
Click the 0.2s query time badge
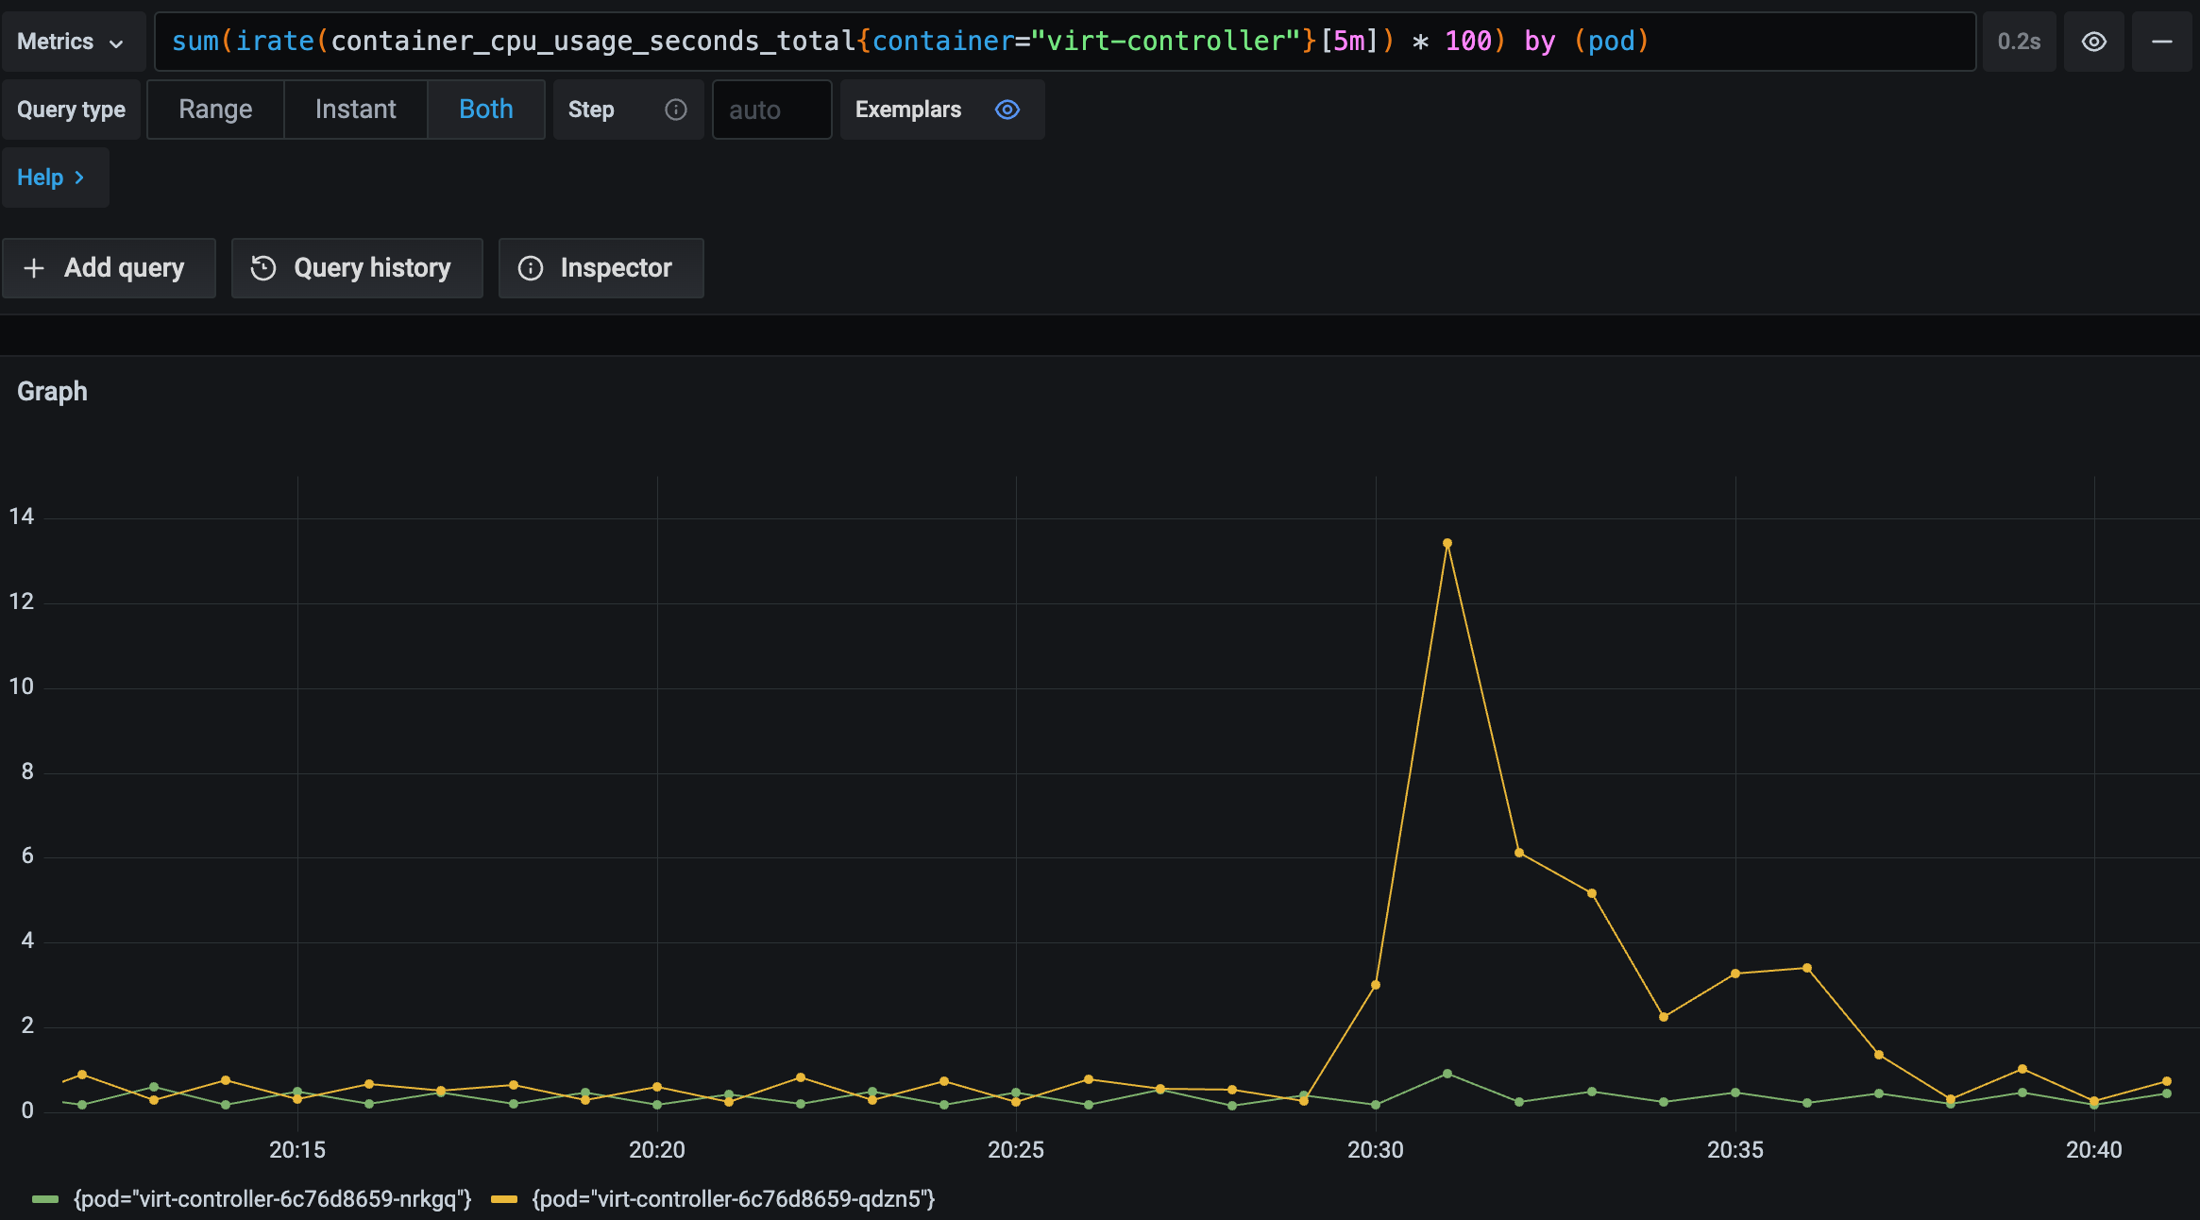click(x=2019, y=42)
